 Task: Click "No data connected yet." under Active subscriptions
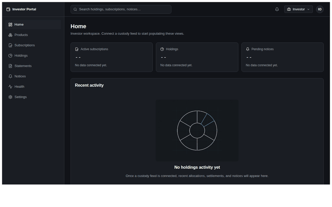click(91, 65)
